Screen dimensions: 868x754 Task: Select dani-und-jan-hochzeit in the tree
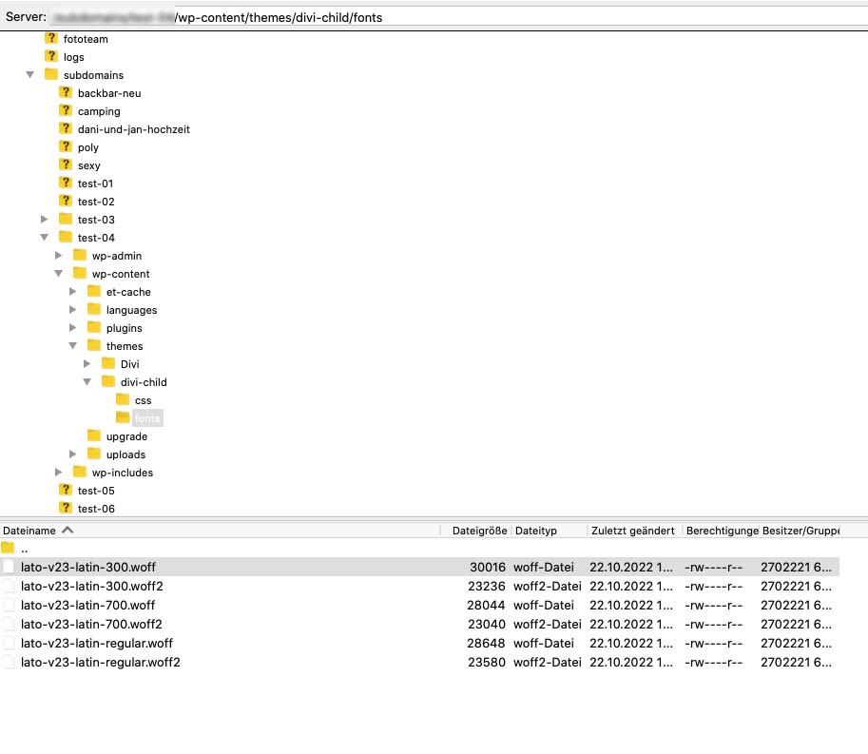(x=133, y=129)
